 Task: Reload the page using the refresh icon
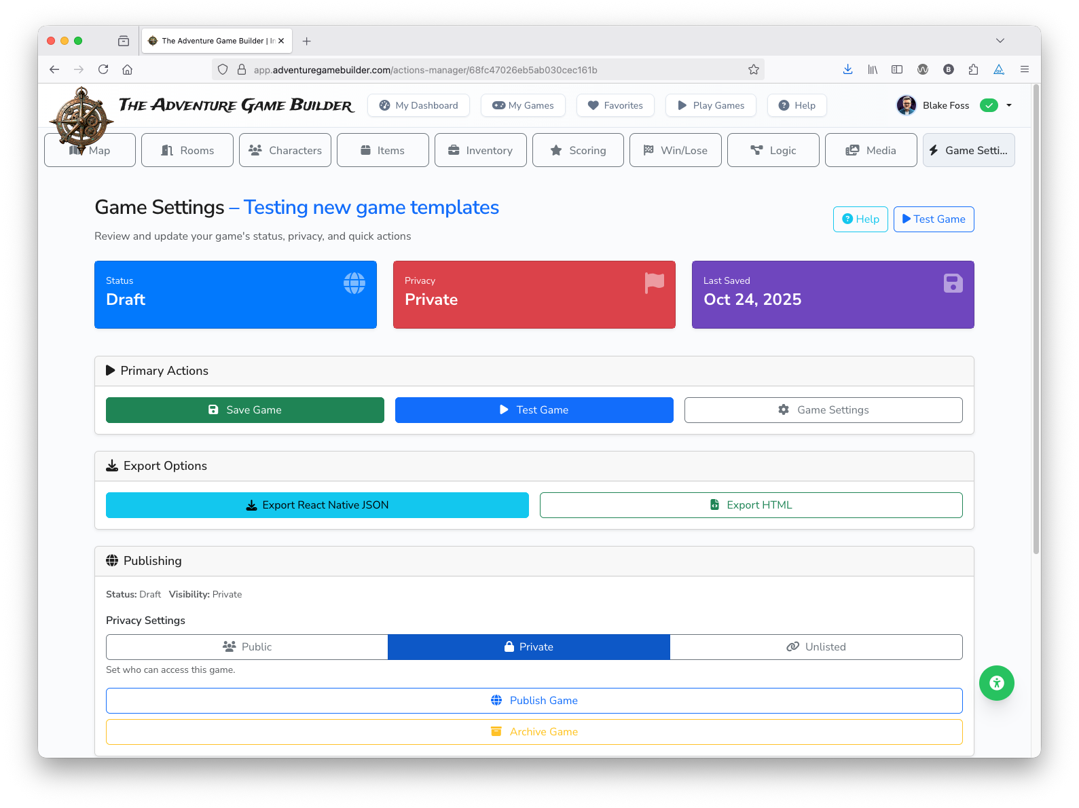tap(103, 69)
